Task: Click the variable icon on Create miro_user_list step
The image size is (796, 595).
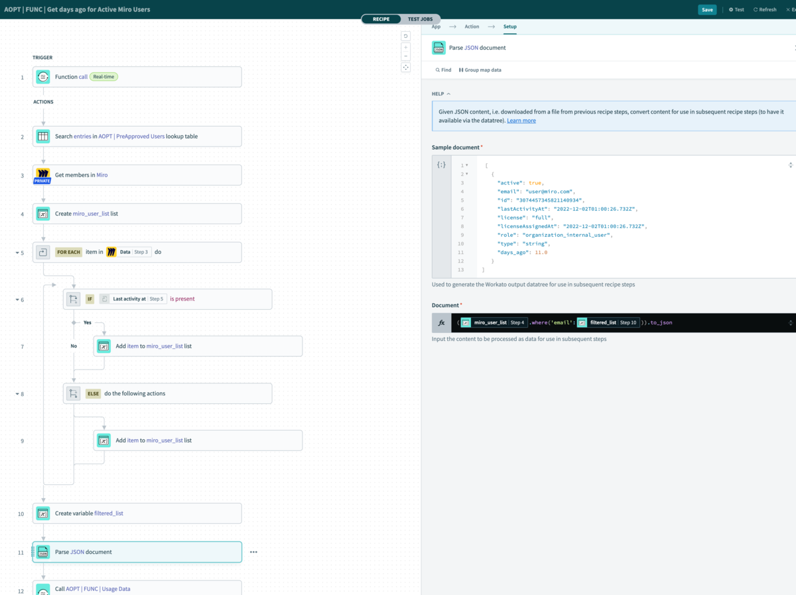Action: (43, 214)
